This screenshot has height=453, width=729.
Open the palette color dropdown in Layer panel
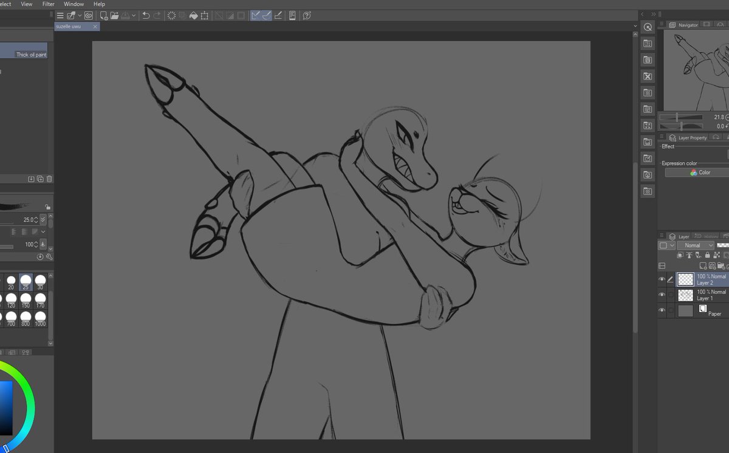pos(666,245)
